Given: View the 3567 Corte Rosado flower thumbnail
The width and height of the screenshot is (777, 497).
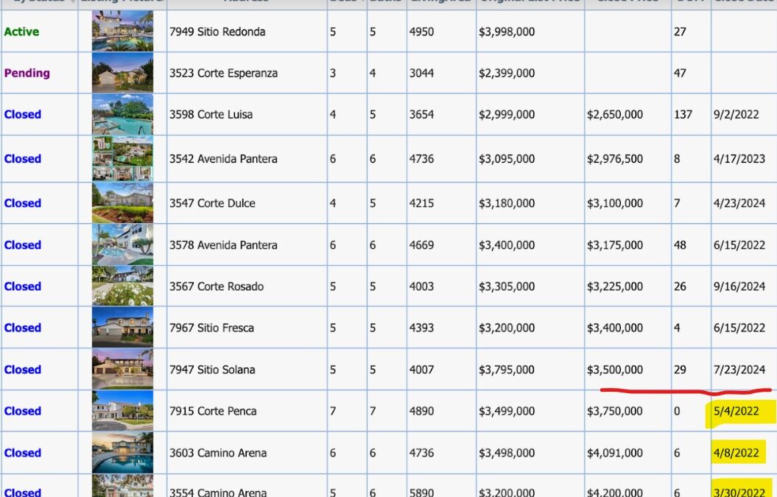Looking at the screenshot, I should coord(122,286).
